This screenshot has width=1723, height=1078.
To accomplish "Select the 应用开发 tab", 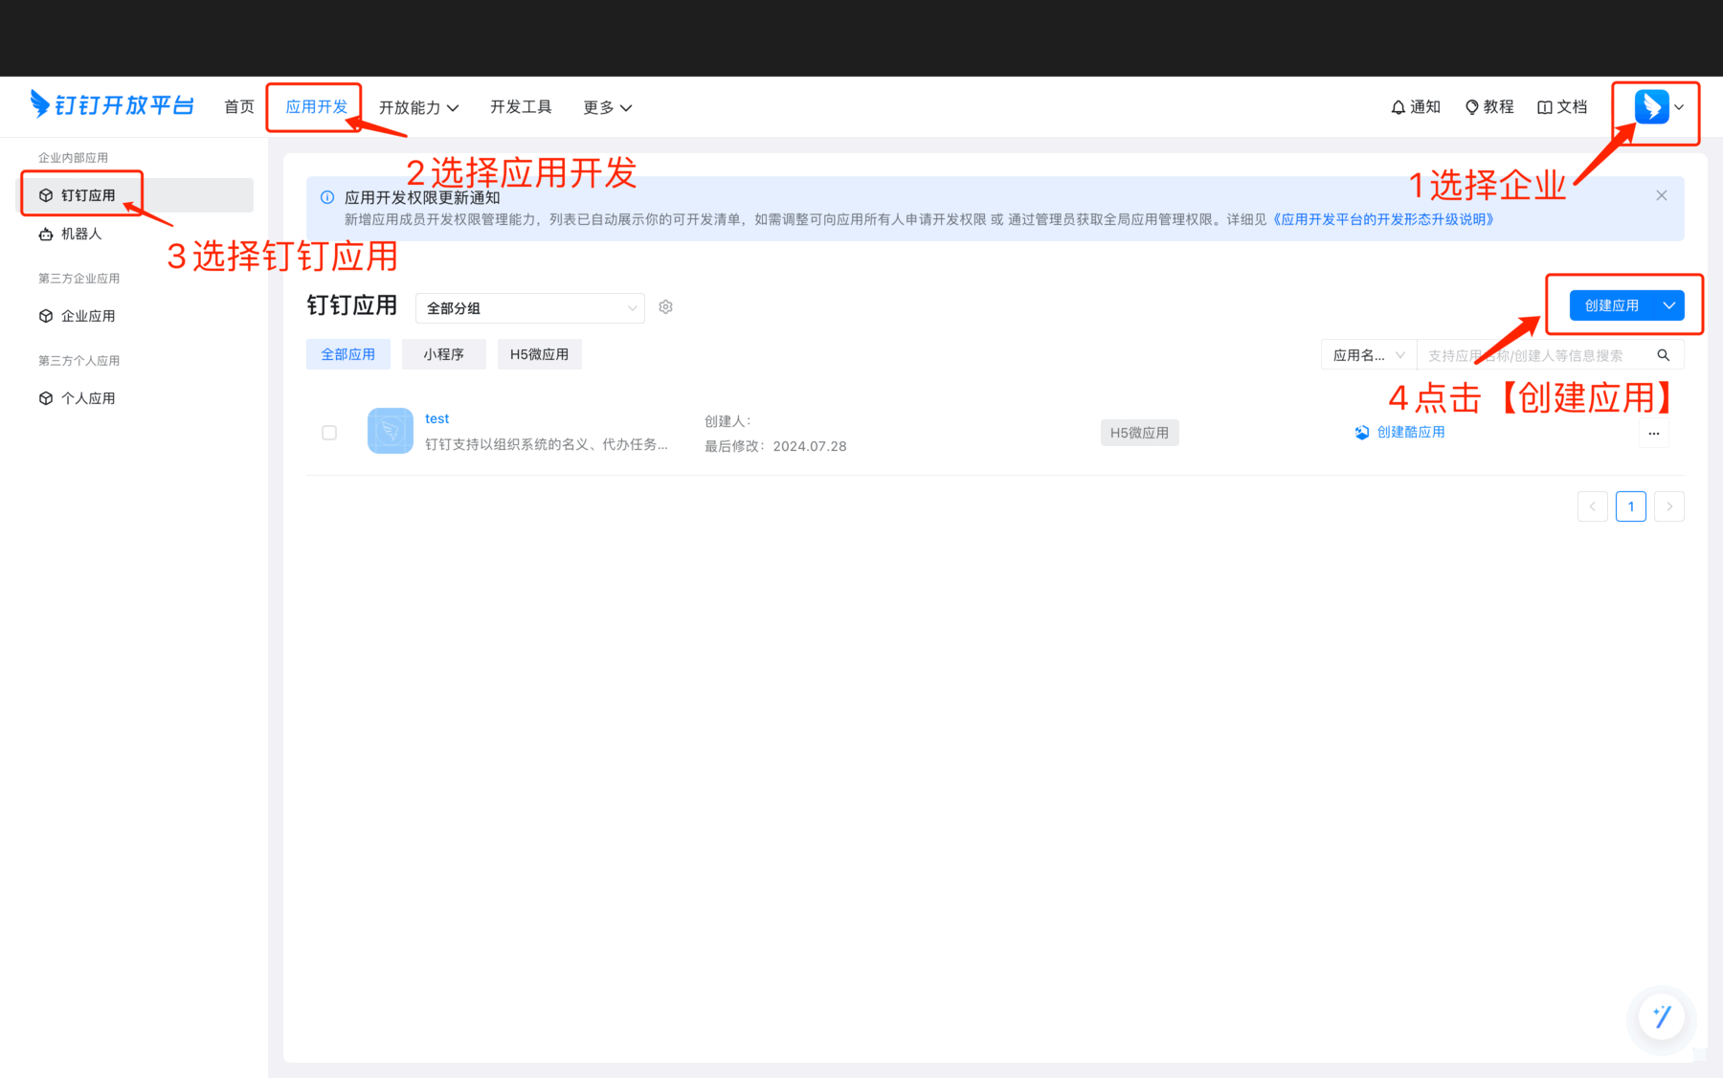I will point(317,107).
